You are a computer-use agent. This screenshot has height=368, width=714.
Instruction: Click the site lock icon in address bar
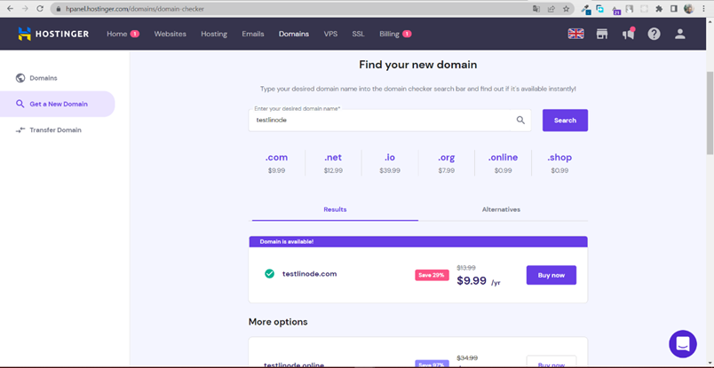point(59,9)
